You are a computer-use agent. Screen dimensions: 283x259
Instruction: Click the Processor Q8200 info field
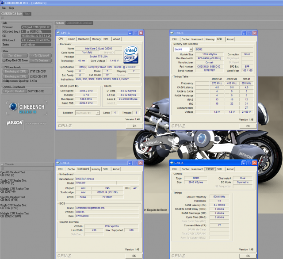[36, 27]
